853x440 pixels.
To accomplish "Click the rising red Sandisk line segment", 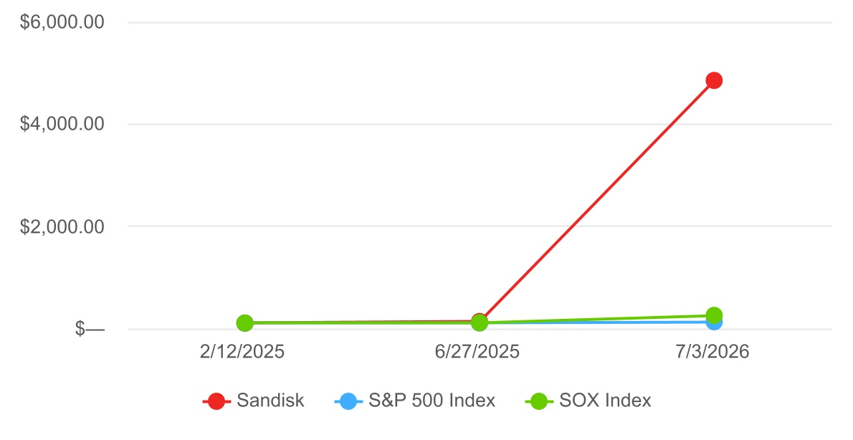I will click(597, 201).
